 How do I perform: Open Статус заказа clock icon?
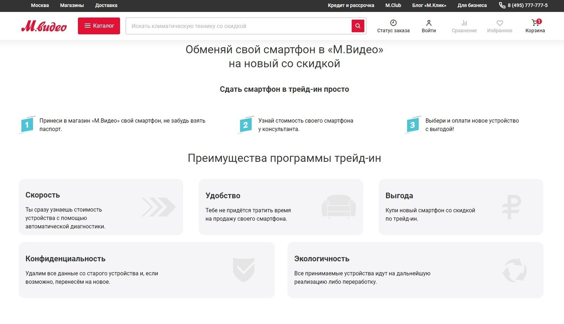393,23
